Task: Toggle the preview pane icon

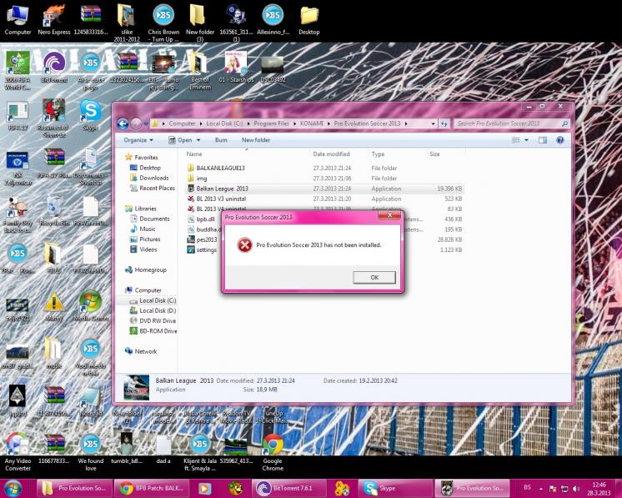Action: click(542, 140)
